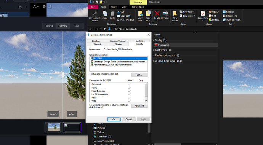Click Pin to Quick access icon
The image size is (263, 145).
95,13
